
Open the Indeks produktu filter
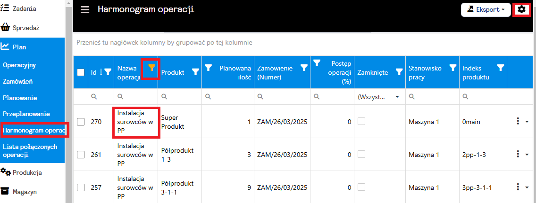501,68
